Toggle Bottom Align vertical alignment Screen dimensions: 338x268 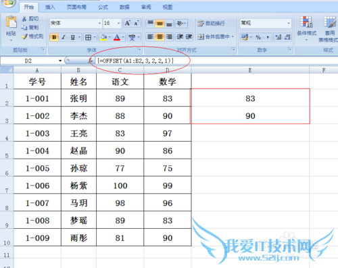[169, 24]
